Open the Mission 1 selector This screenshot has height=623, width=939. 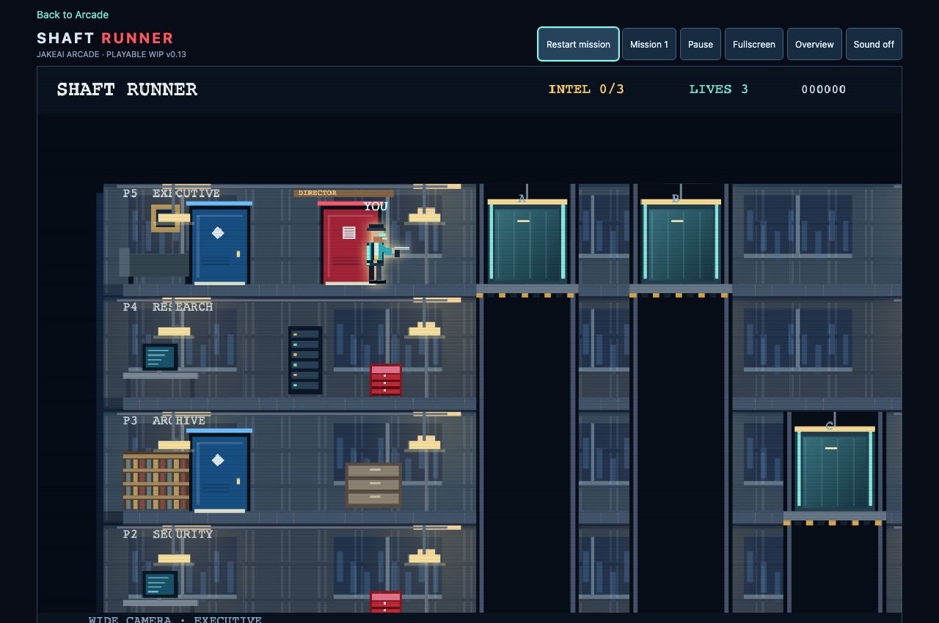(649, 44)
